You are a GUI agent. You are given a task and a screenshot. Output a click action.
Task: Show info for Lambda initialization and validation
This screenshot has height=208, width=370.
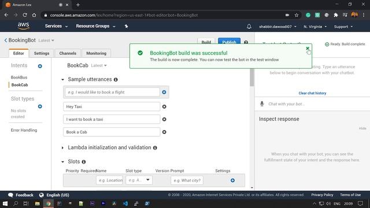point(155,148)
